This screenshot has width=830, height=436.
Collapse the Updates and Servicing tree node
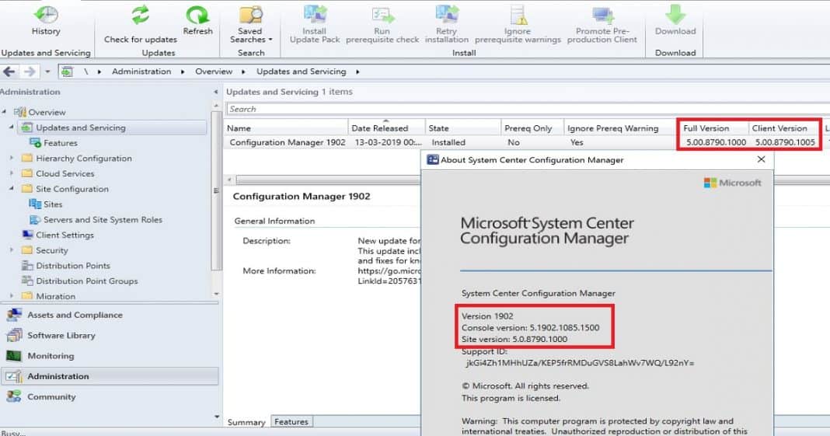[11, 127]
